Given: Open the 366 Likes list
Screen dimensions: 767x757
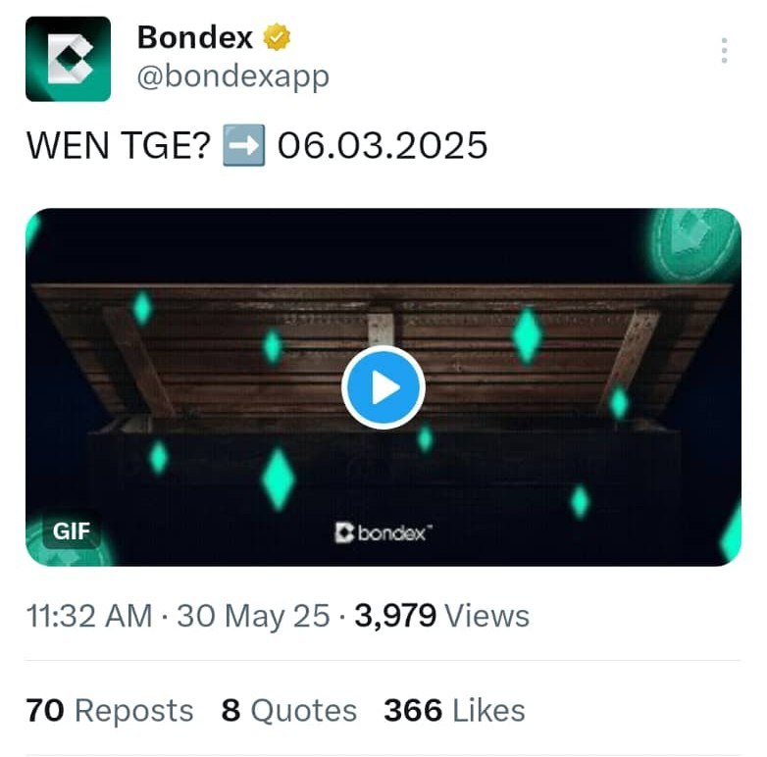Looking at the screenshot, I should 454,710.
